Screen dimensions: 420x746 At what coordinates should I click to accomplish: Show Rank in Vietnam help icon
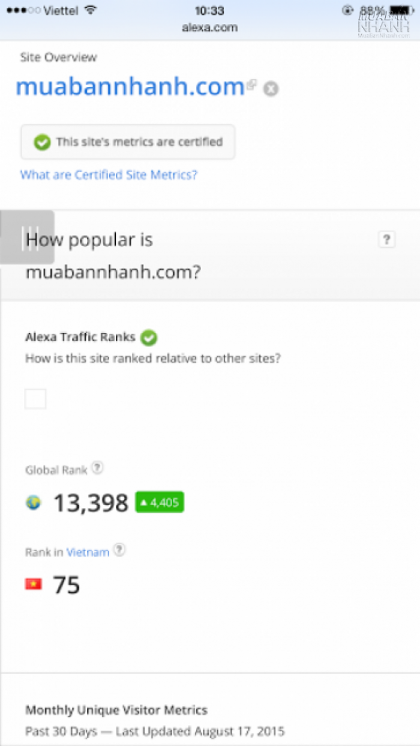click(119, 550)
